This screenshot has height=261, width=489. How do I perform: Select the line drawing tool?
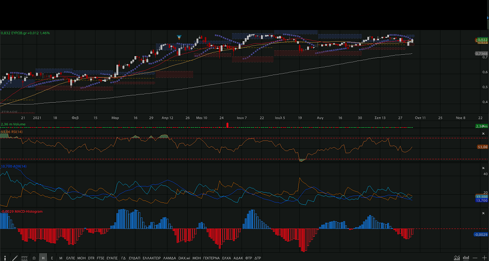(x=15, y=258)
